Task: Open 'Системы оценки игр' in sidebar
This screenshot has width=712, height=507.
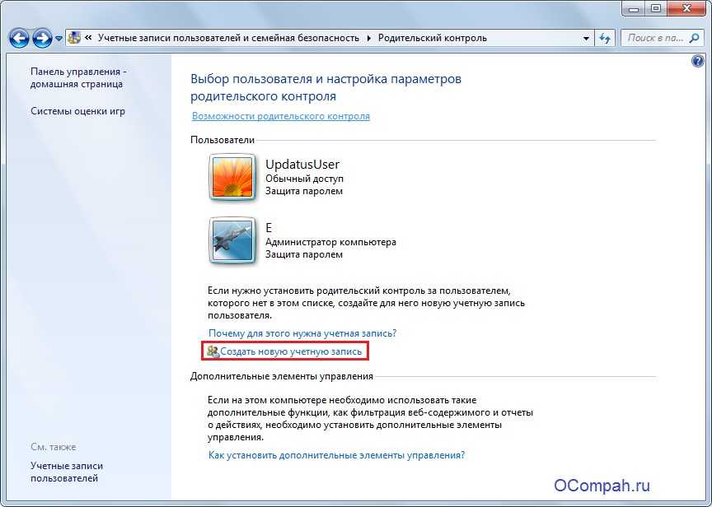Action: coord(77,111)
